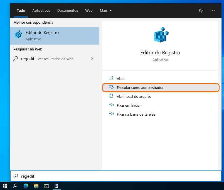Select the Documentos tab
This screenshot has height=190, width=224.
click(68, 10)
